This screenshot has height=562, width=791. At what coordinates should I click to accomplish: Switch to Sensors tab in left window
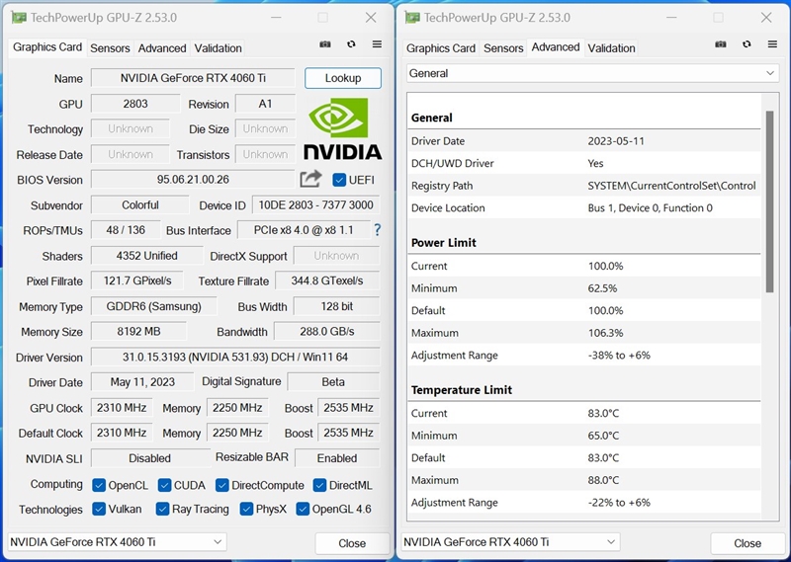coord(110,48)
